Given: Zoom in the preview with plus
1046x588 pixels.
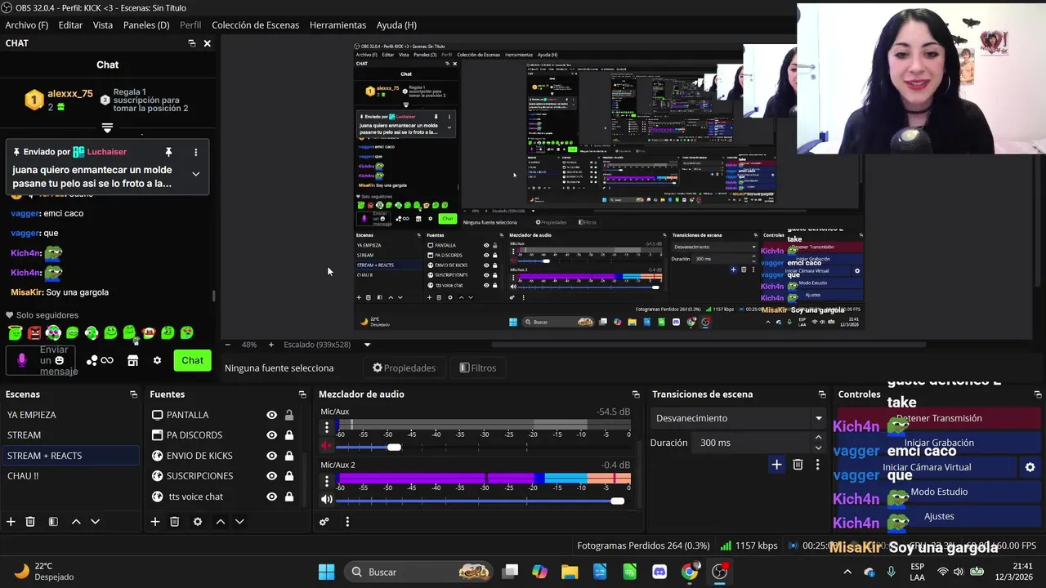Looking at the screenshot, I should click(x=271, y=345).
